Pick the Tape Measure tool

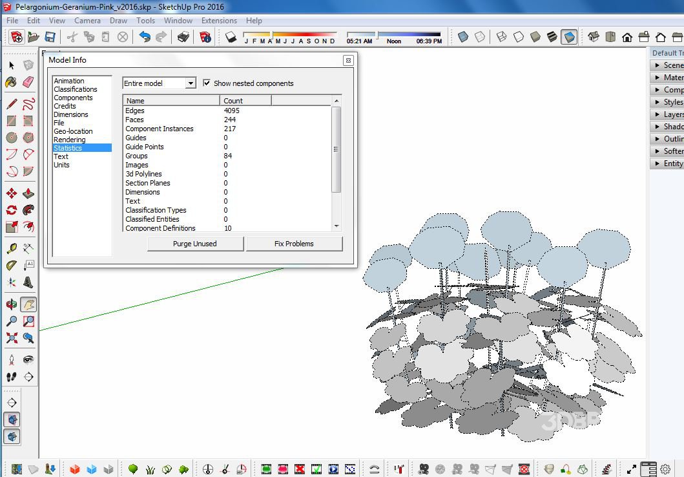pyautogui.click(x=11, y=248)
